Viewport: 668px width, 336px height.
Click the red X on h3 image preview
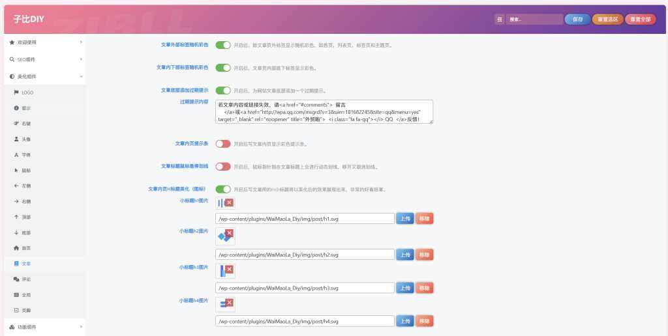(x=229, y=268)
